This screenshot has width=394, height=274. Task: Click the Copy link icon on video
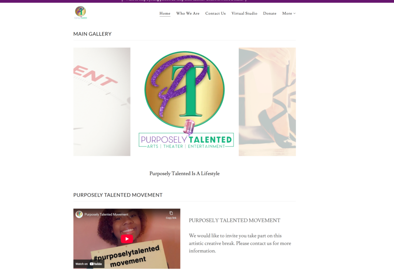pyautogui.click(x=171, y=215)
